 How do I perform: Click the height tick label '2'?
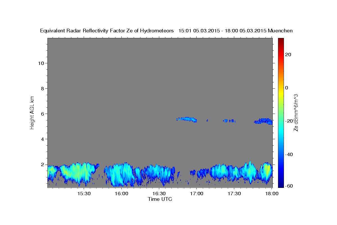point(43,164)
